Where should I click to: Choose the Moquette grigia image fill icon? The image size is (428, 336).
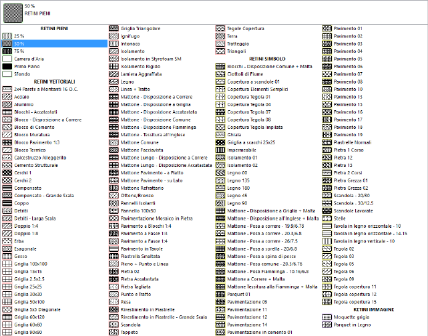(327, 317)
